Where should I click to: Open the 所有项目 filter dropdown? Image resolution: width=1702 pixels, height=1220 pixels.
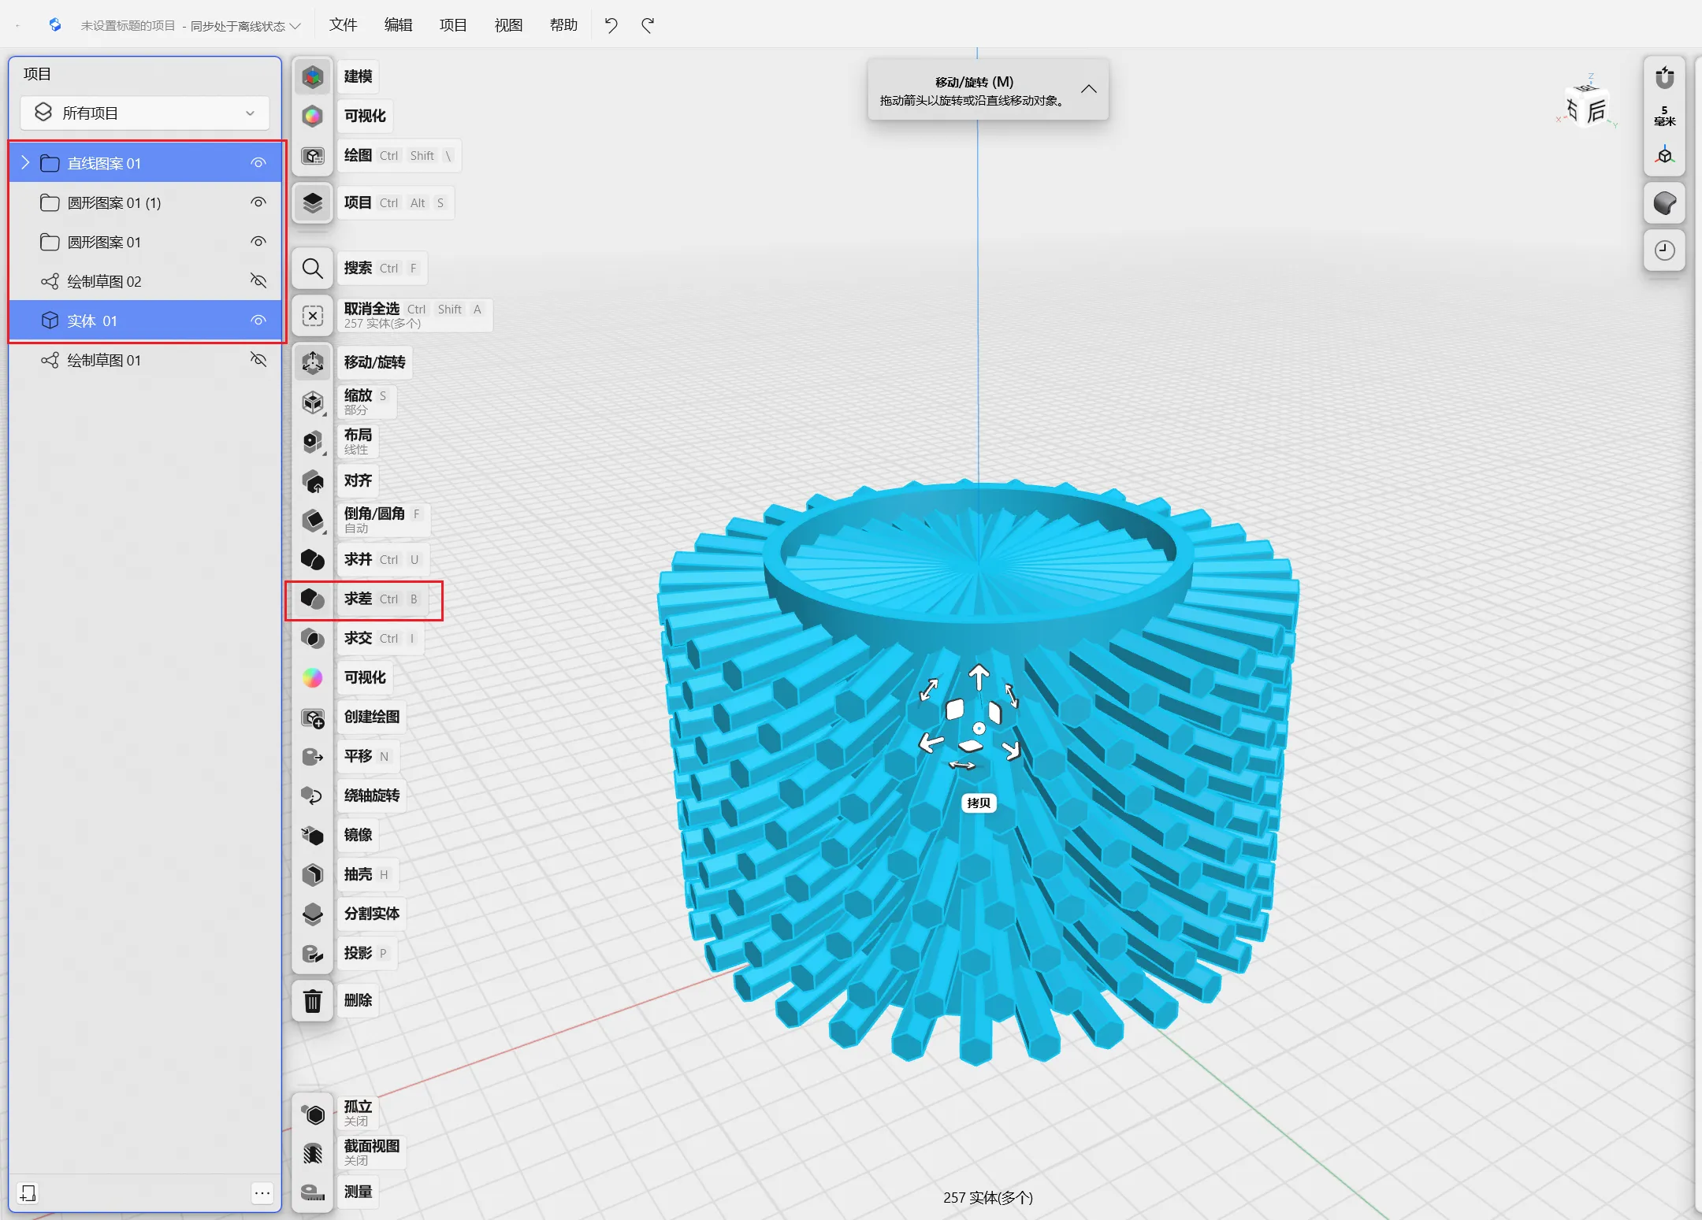(145, 113)
